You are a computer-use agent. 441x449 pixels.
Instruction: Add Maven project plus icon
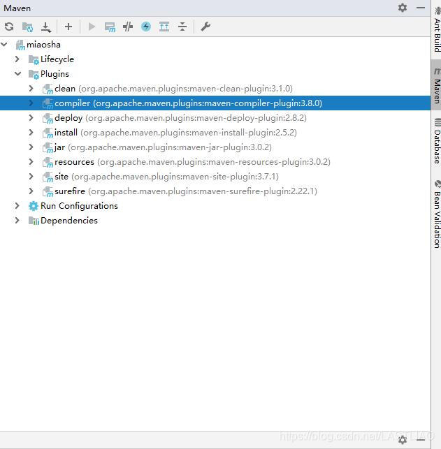coord(68,27)
